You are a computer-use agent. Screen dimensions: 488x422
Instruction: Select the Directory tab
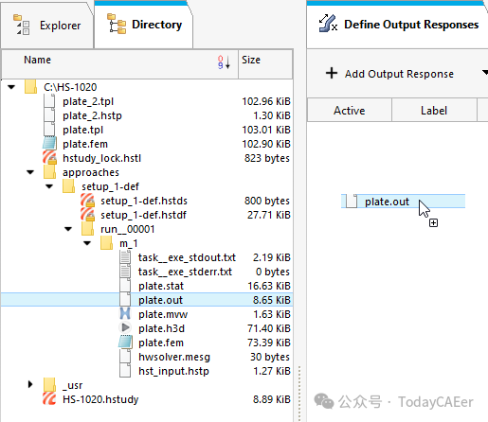(144, 25)
